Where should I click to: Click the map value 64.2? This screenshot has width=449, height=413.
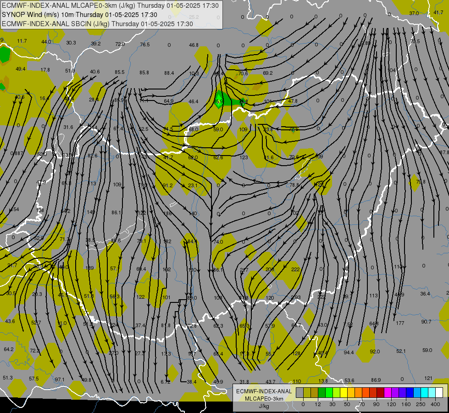pyautogui.click(x=9, y=349)
